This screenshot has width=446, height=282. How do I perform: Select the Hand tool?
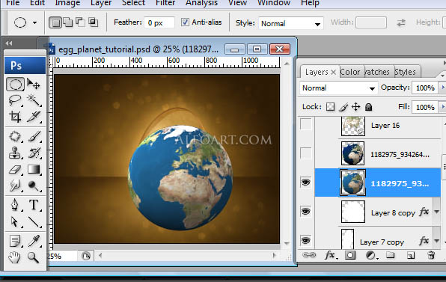click(x=14, y=258)
